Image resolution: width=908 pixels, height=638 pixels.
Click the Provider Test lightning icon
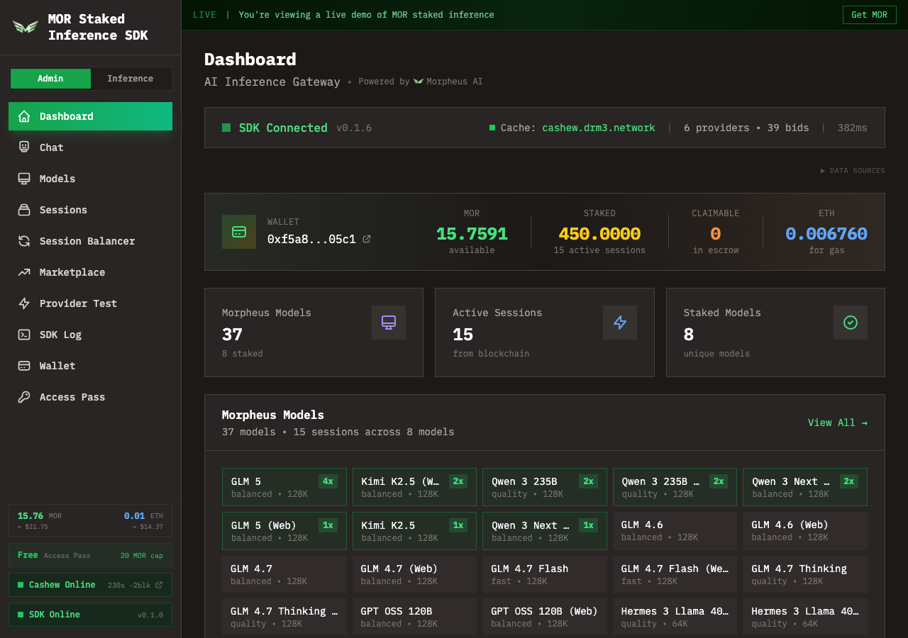pos(24,303)
